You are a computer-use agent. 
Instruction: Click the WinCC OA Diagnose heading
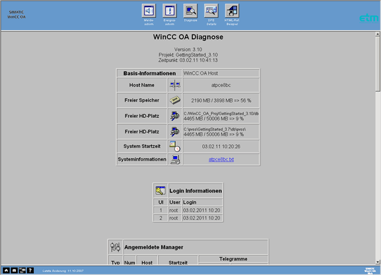pos(188,37)
